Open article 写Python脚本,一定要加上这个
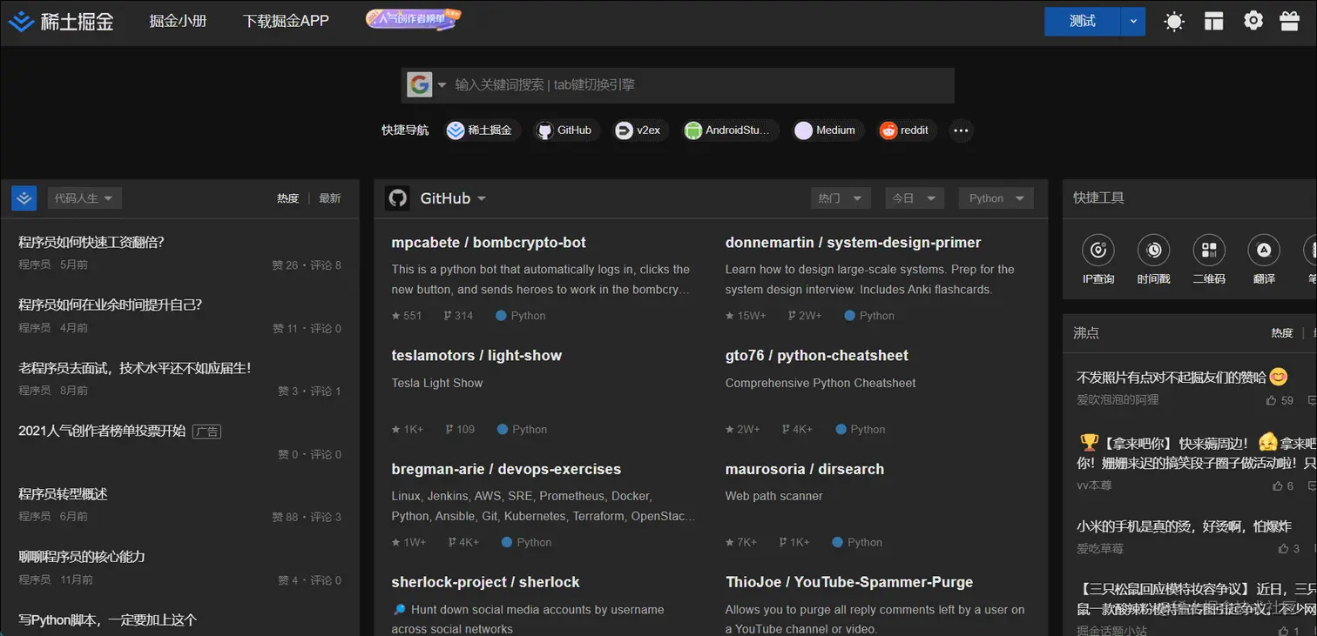The height and width of the screenshot is (636, 1317). [x=108, y=619]
